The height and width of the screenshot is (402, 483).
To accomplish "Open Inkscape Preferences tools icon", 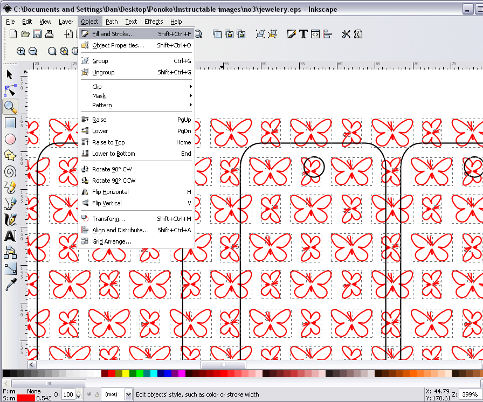I will tap(346, 34).
